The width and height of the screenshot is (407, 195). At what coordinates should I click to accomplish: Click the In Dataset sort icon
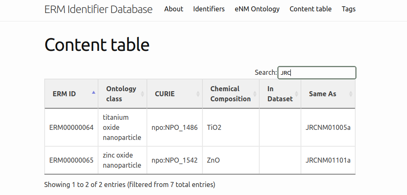click(296, 94)
